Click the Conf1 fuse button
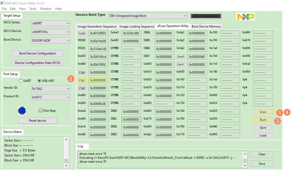Image resolution: width=291 pixels, height=170 pixels. [181, 65]
